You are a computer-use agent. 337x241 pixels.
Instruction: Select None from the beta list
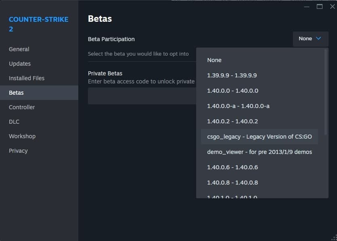[x=214, y=60]
